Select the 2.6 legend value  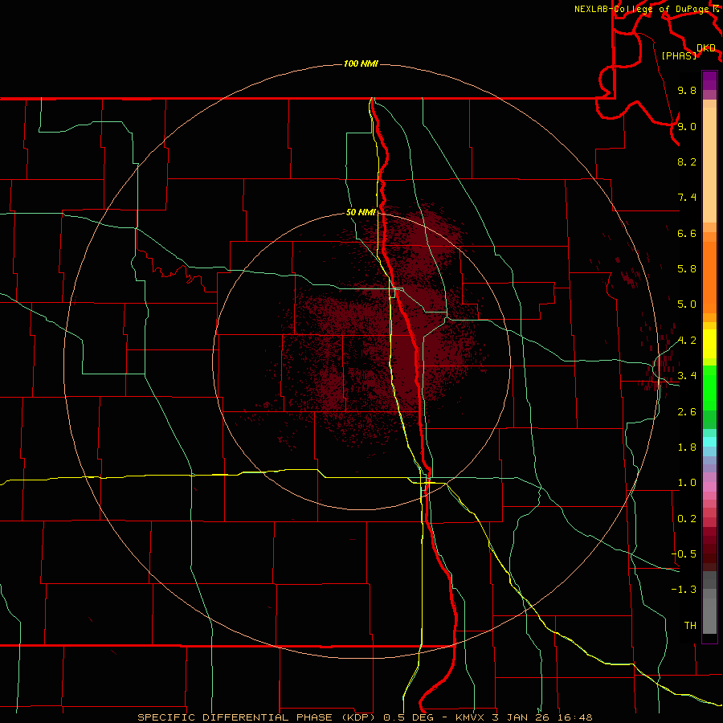click(x=687, y=412)
